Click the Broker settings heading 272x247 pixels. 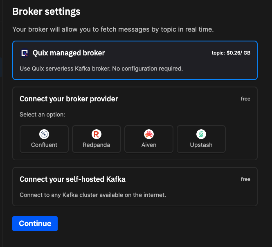click(46, 11)
